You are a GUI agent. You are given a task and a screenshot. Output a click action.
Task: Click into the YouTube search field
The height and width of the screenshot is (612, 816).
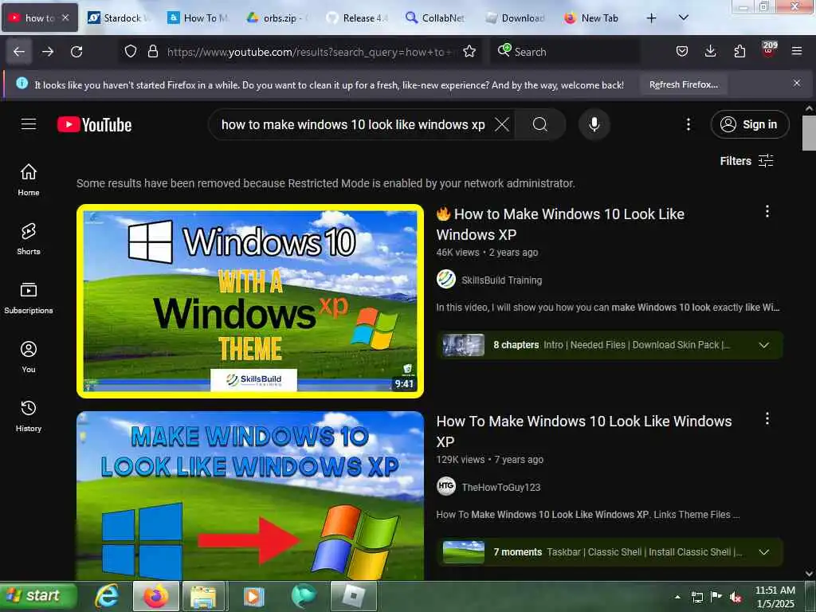pos(354,124)
